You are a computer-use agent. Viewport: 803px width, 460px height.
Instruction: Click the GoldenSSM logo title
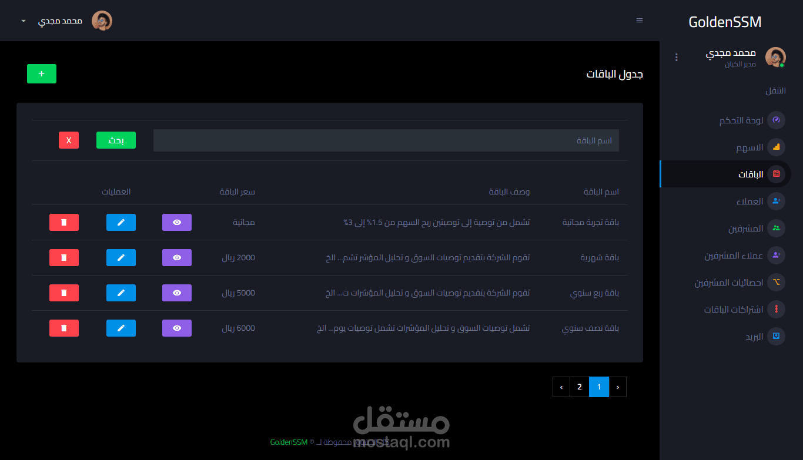point(725,22)
